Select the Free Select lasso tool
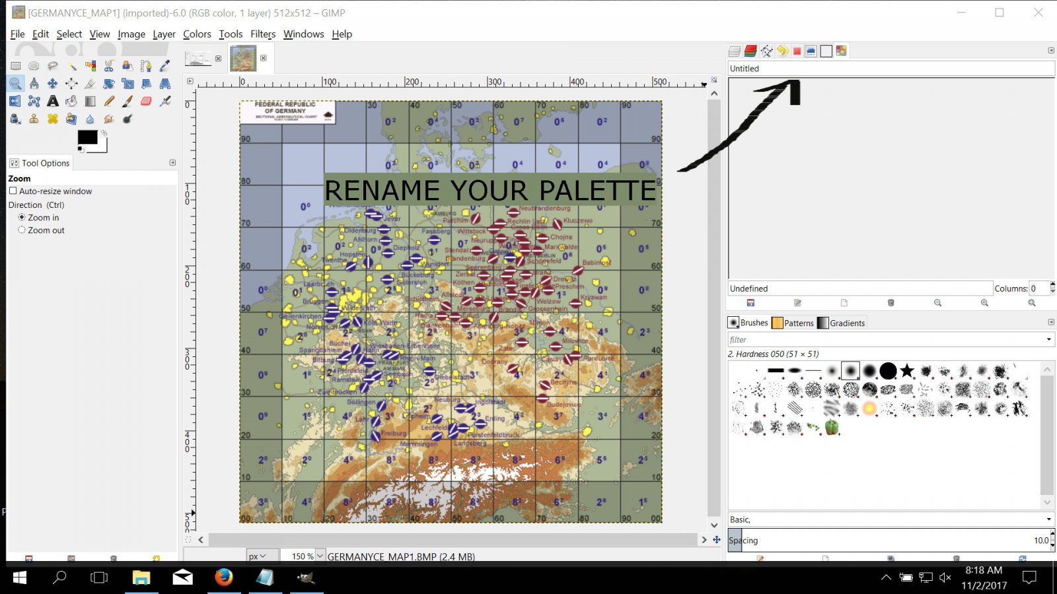 tap(53, 65)
